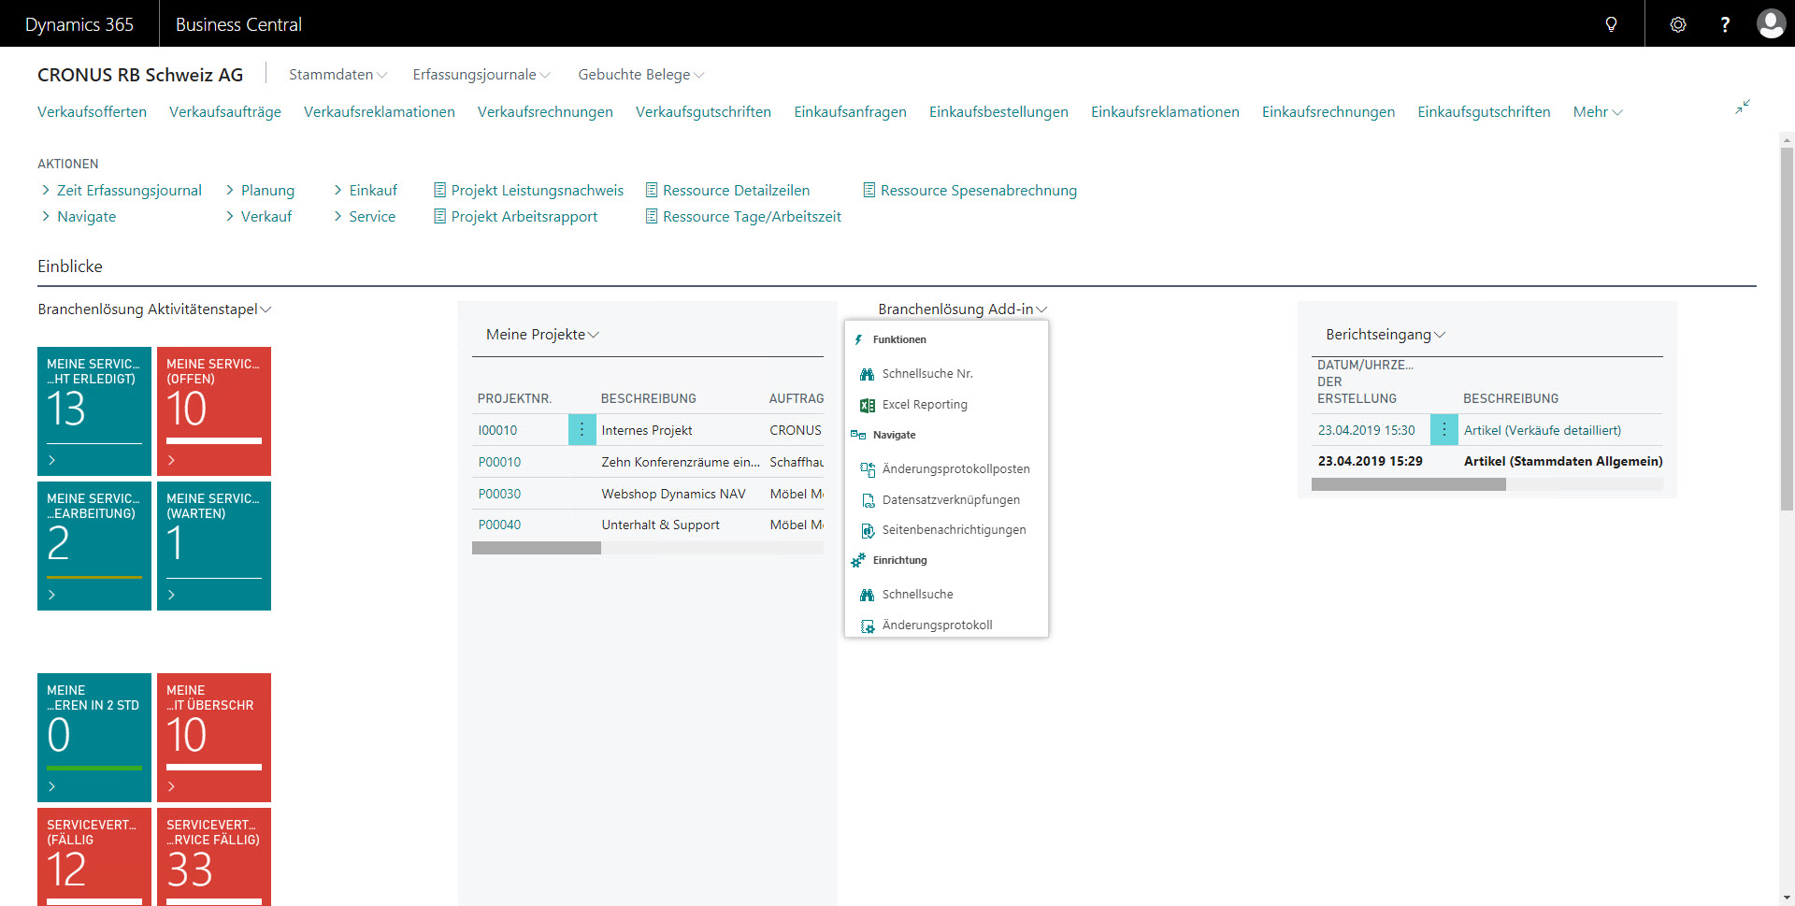1795x906 pixels.
Task: Click the collapse page arrows icon
Action: 1743,108
